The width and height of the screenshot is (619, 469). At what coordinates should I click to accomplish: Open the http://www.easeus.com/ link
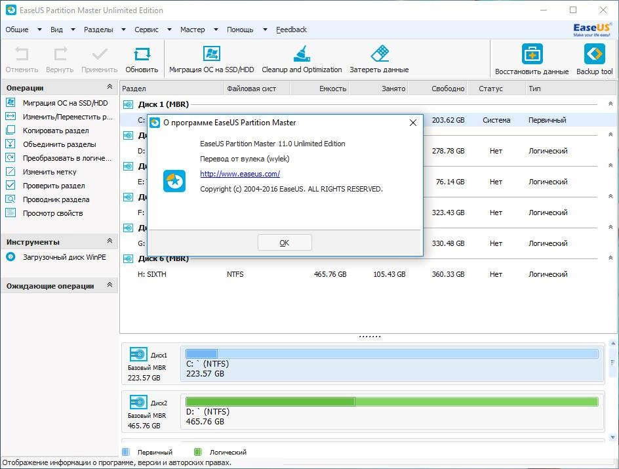[240, 174]
